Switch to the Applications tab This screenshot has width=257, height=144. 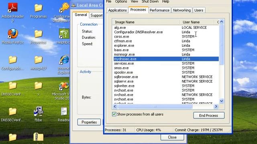(117, 10)
